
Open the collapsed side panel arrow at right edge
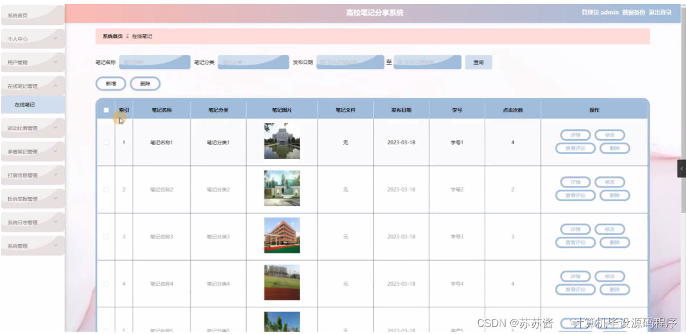click(x=681, y=169)
